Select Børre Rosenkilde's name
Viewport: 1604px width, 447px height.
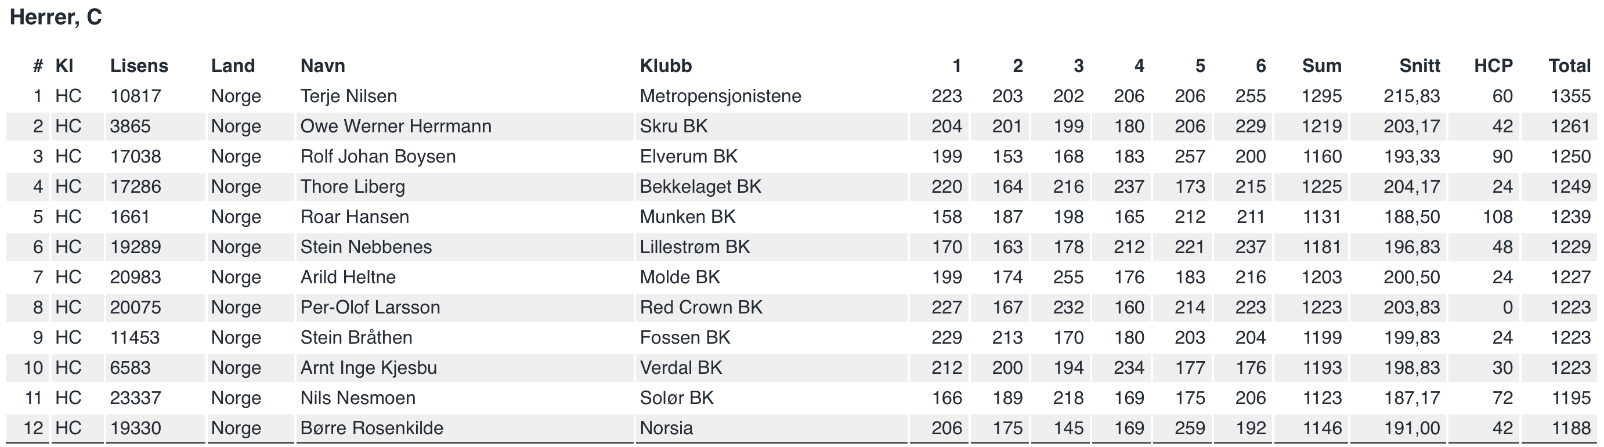[372, 428]
